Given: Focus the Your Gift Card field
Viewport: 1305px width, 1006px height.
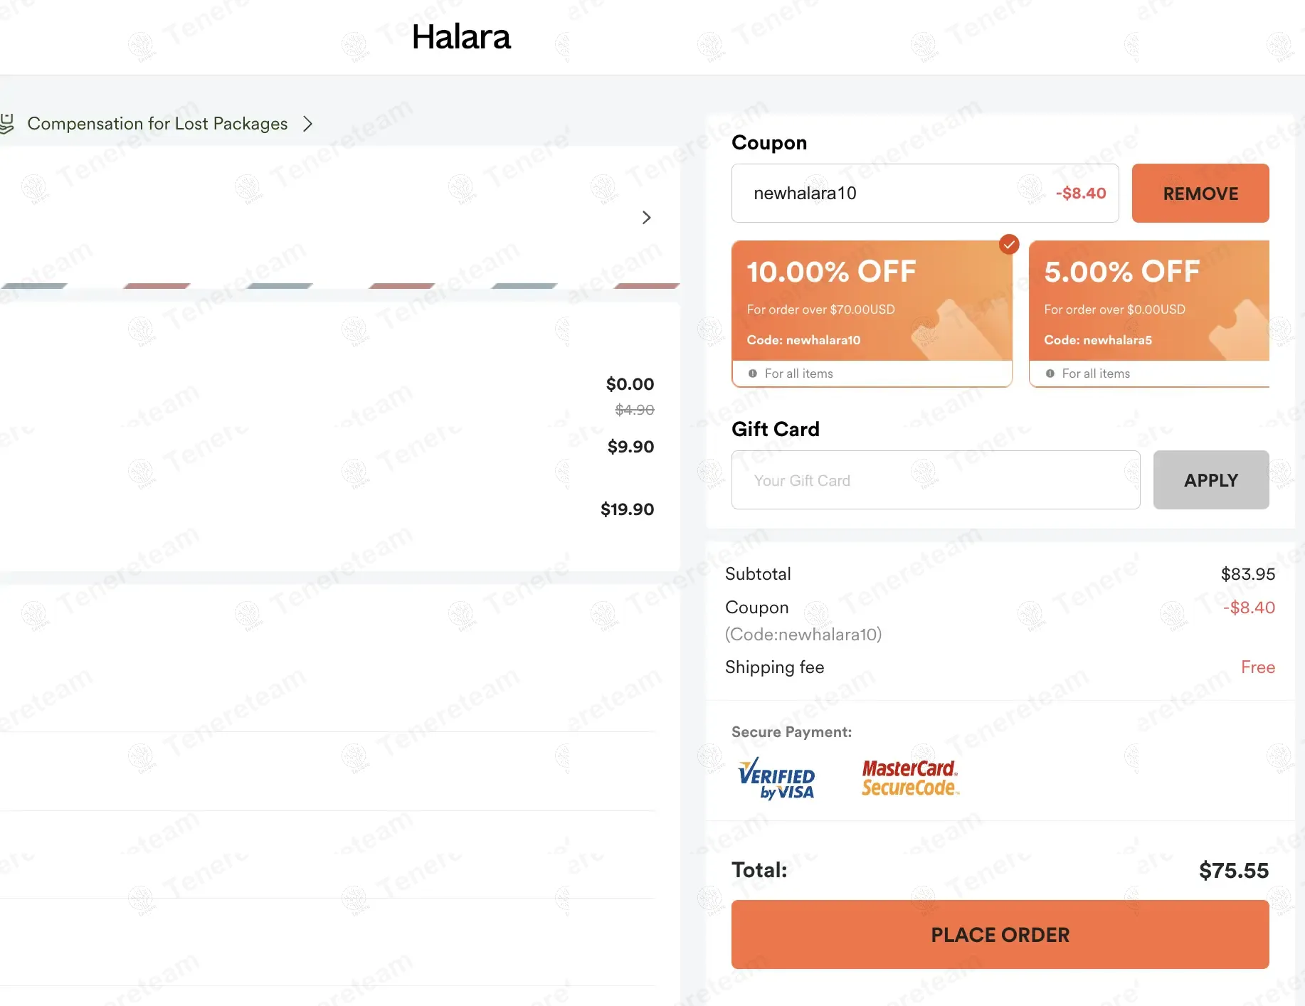Looking at the screenshot, I should [935, 480].
